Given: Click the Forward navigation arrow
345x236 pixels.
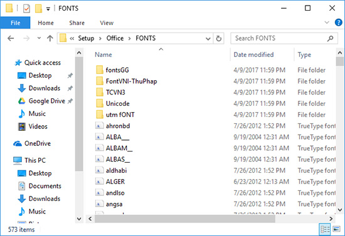Looking at the screenshot, I should click(26, 38).
